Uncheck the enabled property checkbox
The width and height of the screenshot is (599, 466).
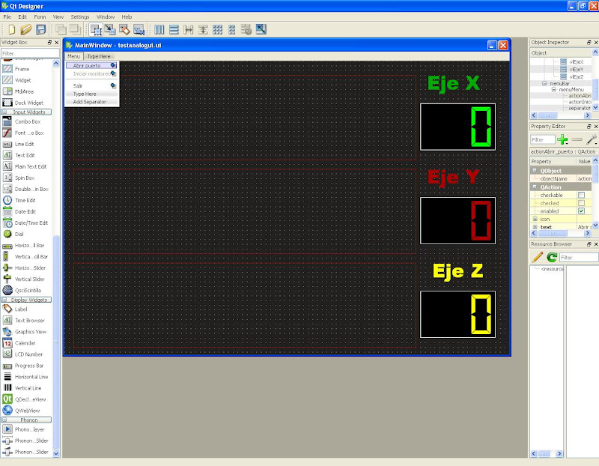[581, 211]
